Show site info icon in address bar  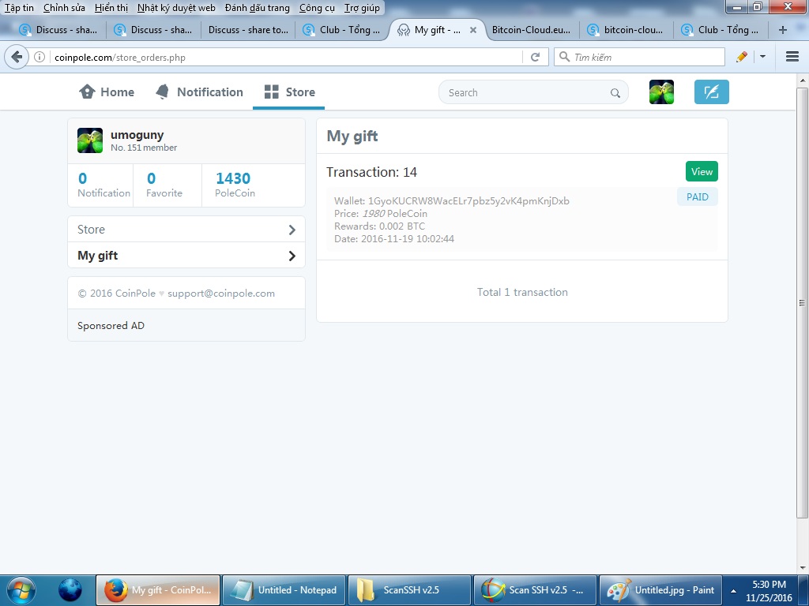pyautogui.click(x=40, y=57)
